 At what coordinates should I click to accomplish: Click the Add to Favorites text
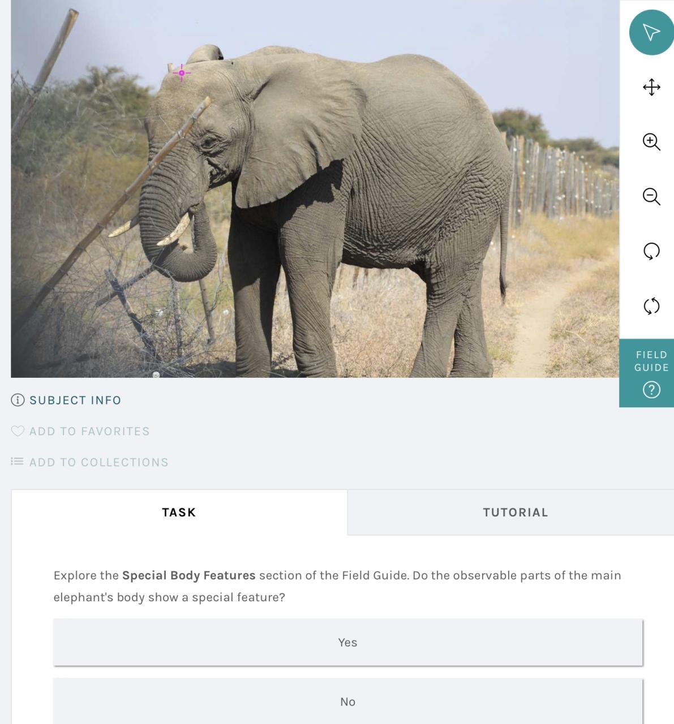pyautogui.click(x=89, y=432)
